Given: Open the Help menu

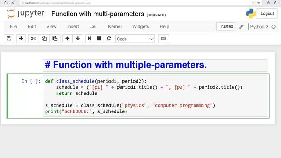Looking at the screenshot, I should [164, 26].
